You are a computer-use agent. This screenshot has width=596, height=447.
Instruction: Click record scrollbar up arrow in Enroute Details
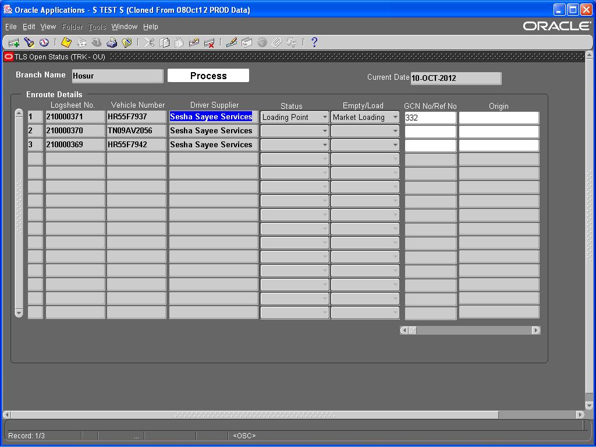pyautogui.click(x=19, y=113)
